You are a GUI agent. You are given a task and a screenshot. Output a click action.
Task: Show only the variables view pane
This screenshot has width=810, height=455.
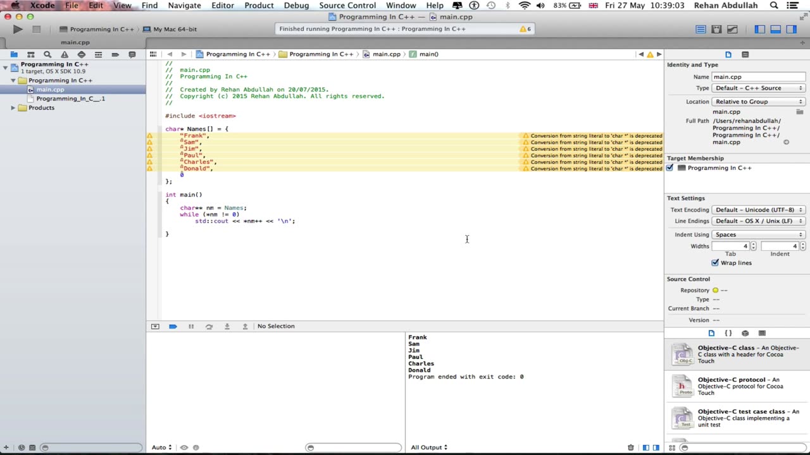point(645,447)
